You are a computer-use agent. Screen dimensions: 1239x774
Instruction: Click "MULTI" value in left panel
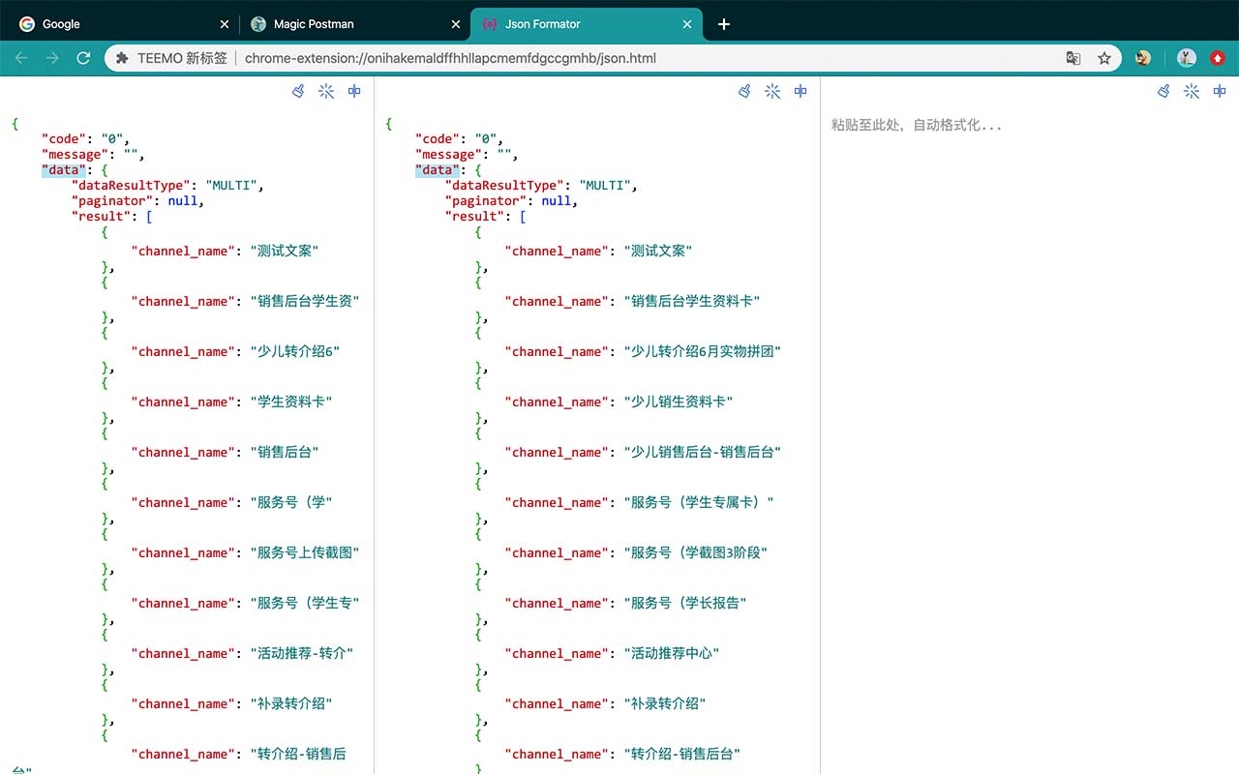231,186
